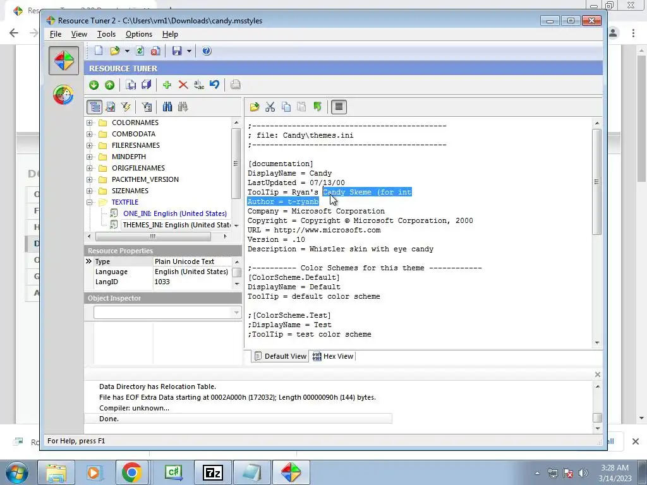Open the Help menu
The image size is (647, 485).
pyautogui.click(x=170, y=34)
